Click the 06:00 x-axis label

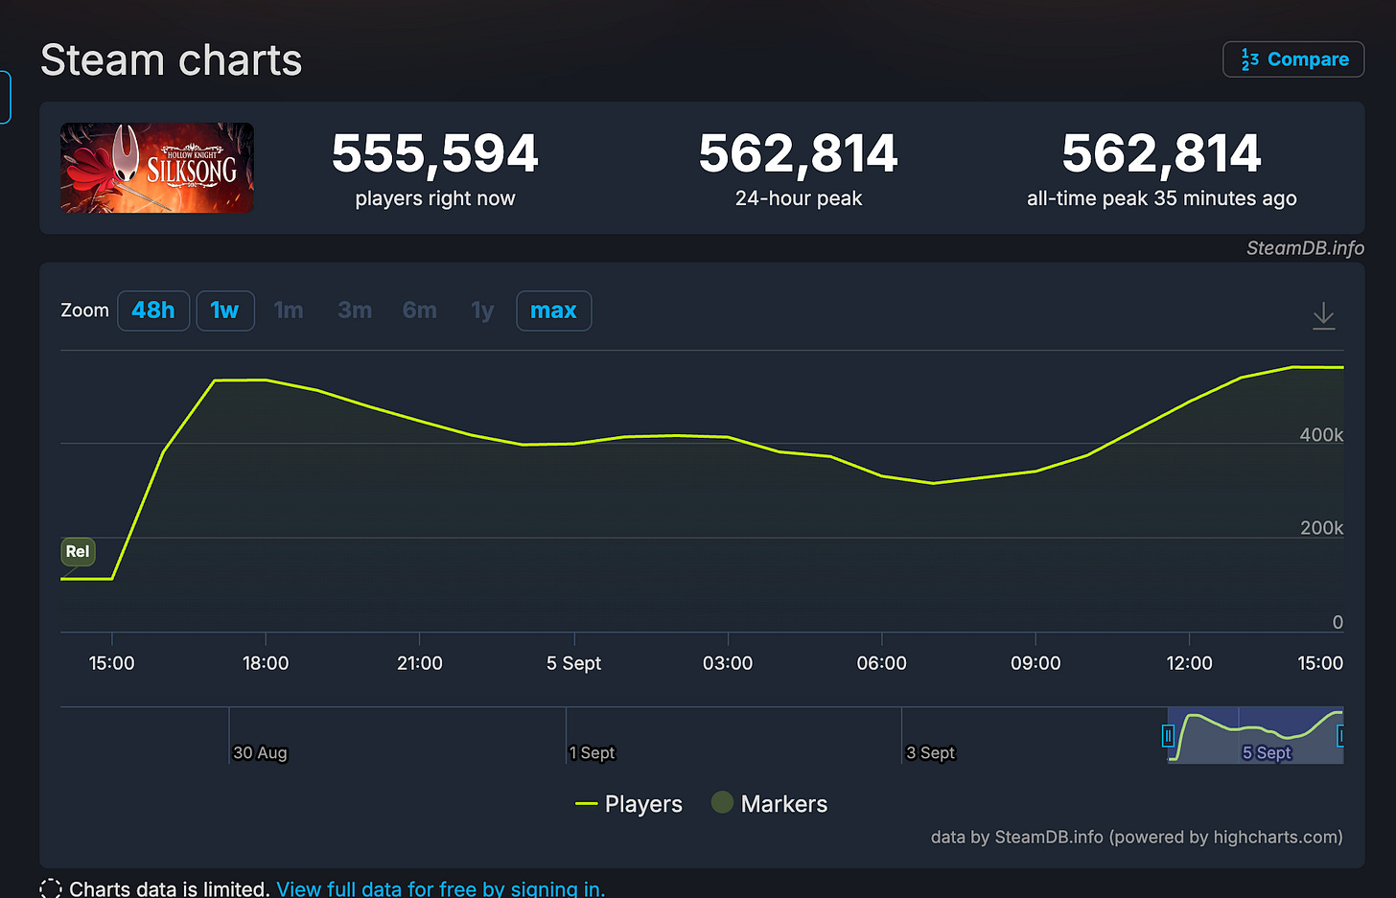881,663
